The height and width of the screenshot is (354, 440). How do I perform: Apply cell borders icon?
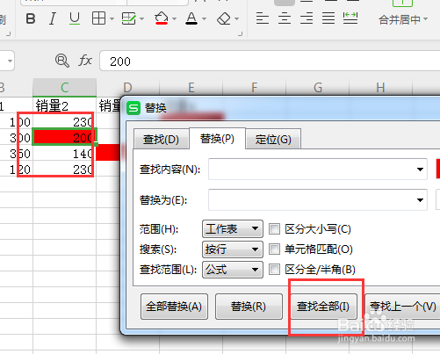click(x=98, y=18)
